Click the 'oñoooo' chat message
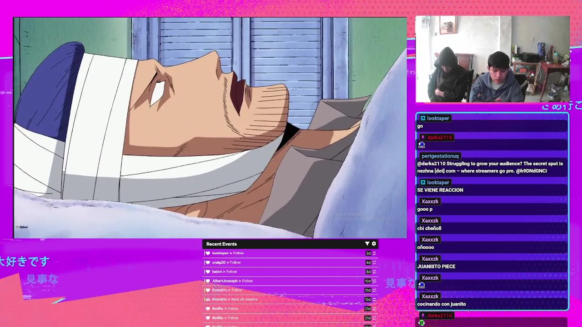 tap(426, 248)
